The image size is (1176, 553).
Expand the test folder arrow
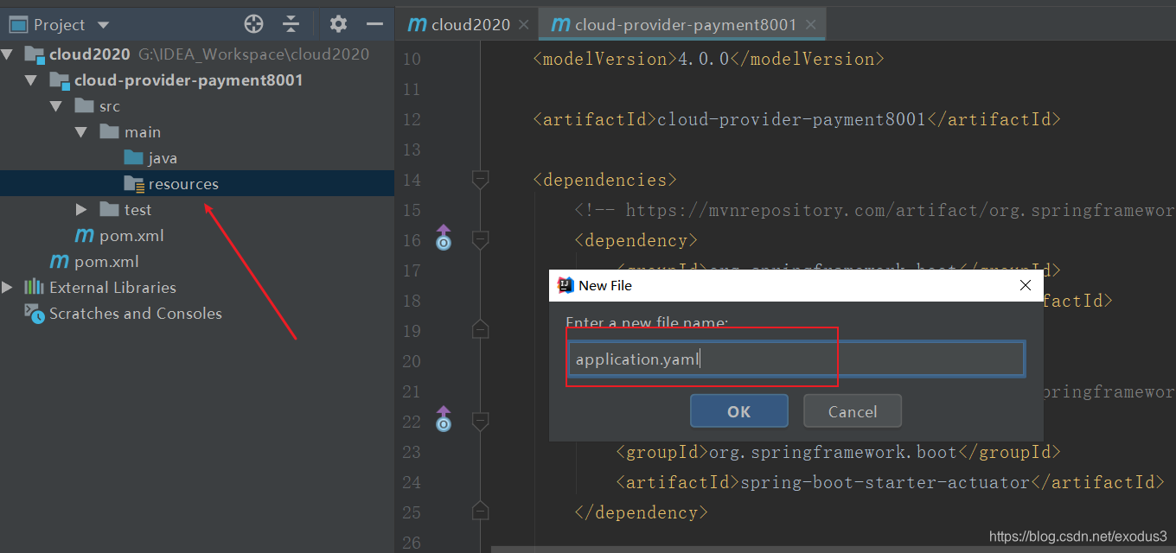(x=81, y=210)
